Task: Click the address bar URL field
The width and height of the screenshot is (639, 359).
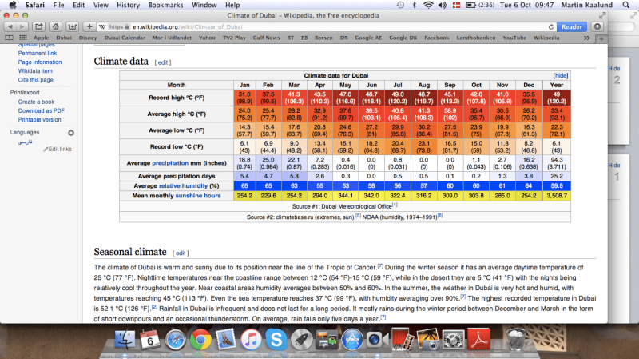Action: (319, 26)
